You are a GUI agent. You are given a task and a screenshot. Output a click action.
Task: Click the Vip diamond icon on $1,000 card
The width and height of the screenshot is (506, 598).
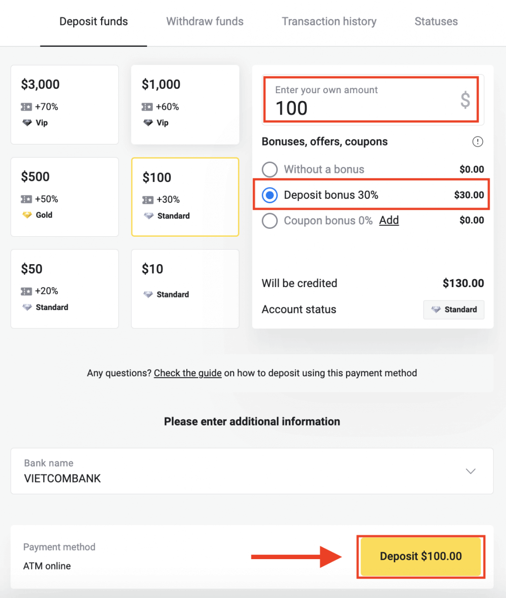click(148, 123)
